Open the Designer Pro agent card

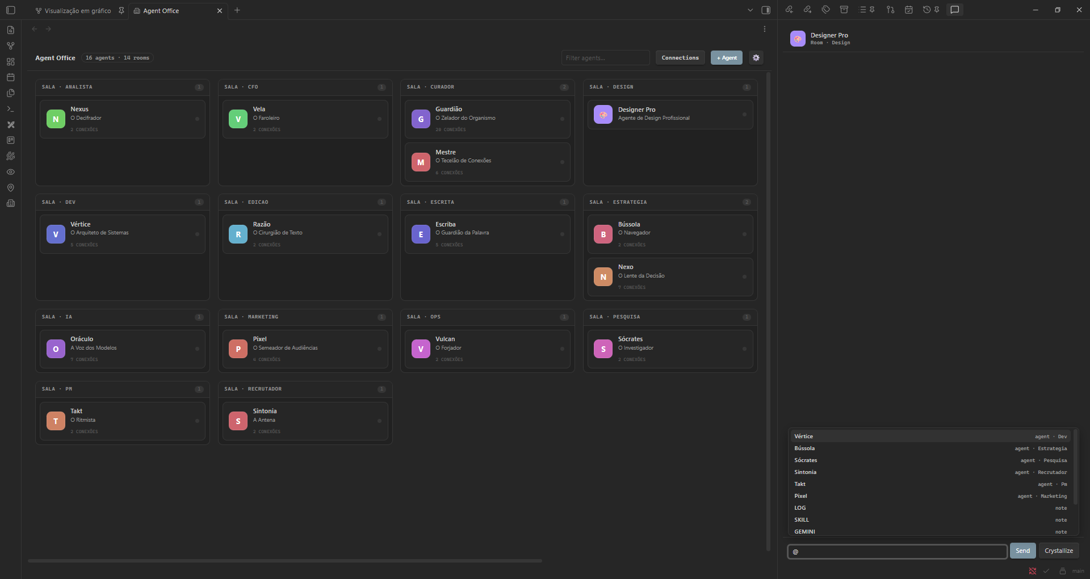(x=670, y=115)
